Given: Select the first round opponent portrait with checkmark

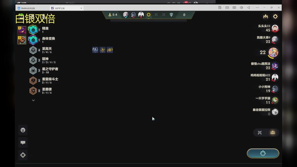Looking at the screenshot, I should 125,14.
